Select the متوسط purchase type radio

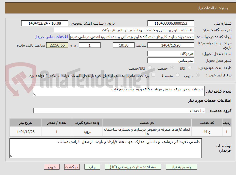pos(177,75)
